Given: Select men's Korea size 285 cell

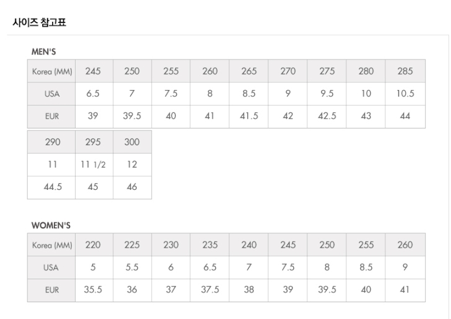Looking at the screenshot, I should [x=405, y=71].
